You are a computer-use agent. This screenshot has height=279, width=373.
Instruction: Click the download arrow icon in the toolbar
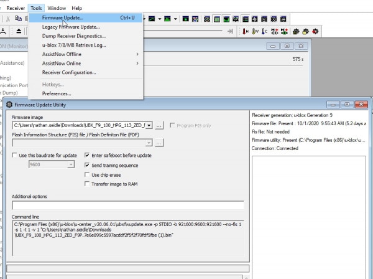[x=4, y=31]
